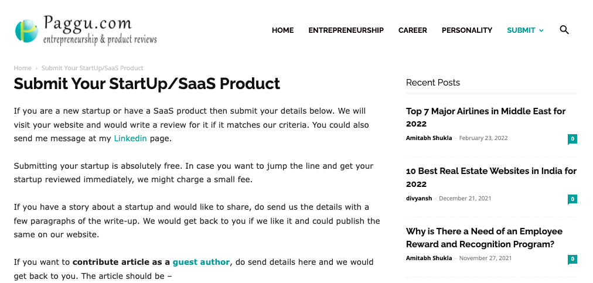593x283 pixels.
Task: Click author Amitabh Shukla on Airlines post
Action: pos(429,138)
